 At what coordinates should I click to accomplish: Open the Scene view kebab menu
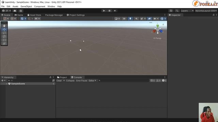tap(165, 15)
